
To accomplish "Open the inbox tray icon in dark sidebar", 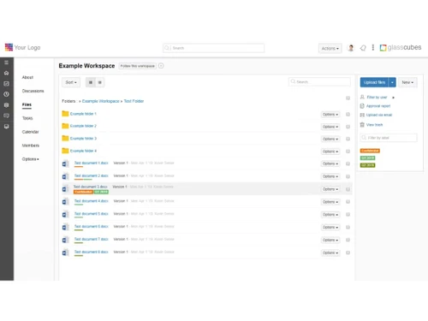I will [6, 127].
